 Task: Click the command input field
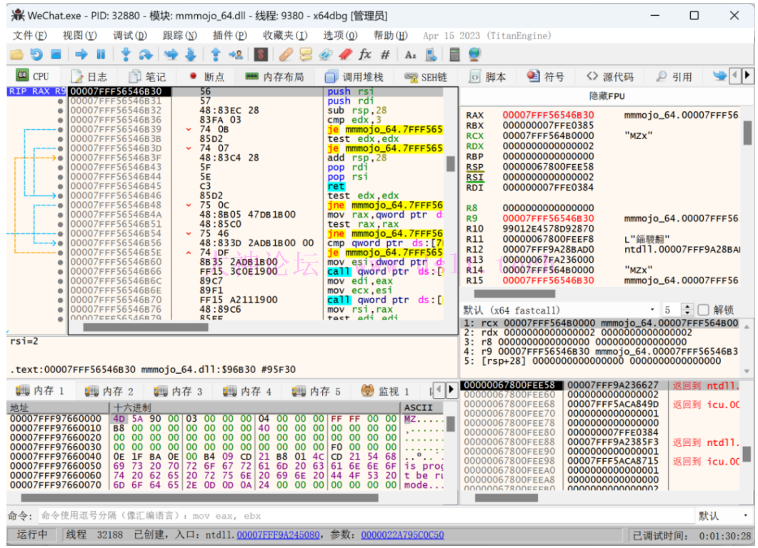366,516
